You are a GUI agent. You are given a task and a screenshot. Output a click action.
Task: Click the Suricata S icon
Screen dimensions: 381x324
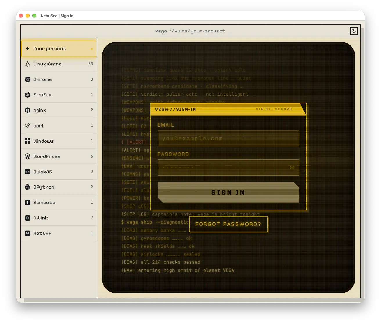(x=28, y=203)
